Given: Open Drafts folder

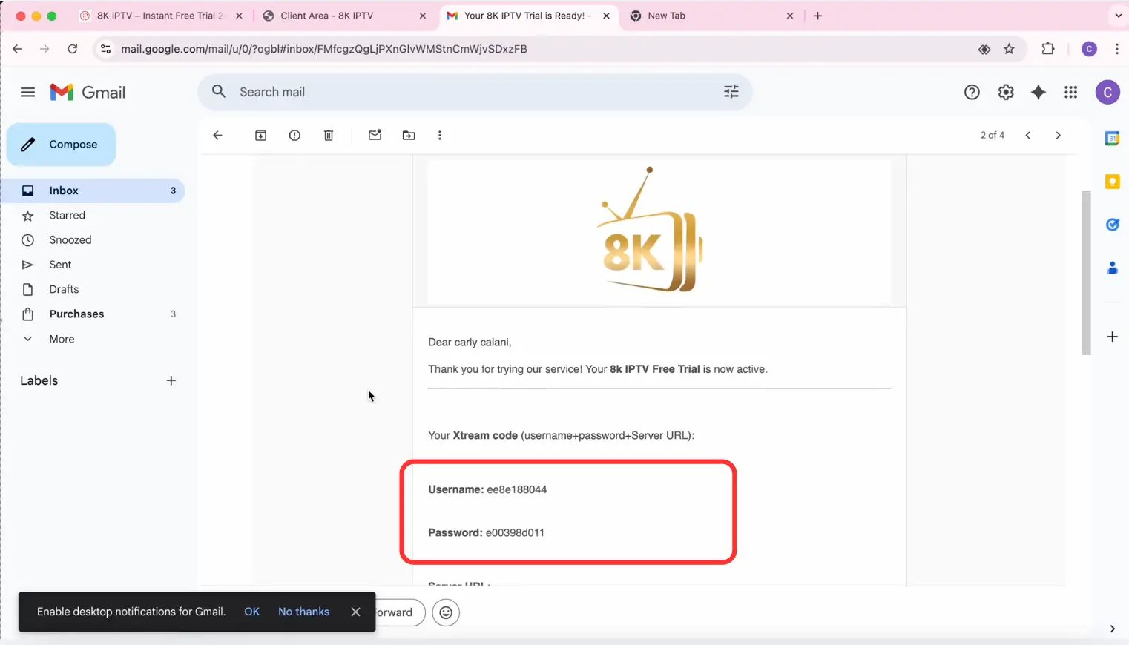Looking at the screenshot, I should click(x=92, y=289).
